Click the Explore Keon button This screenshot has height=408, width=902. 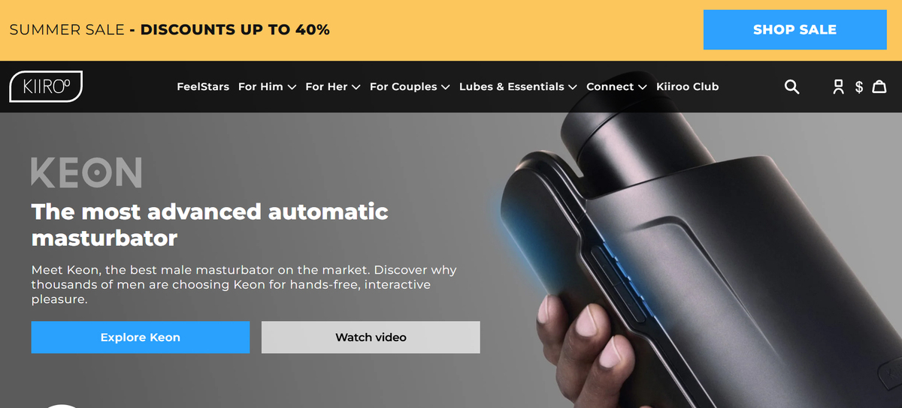coord(141,337)
